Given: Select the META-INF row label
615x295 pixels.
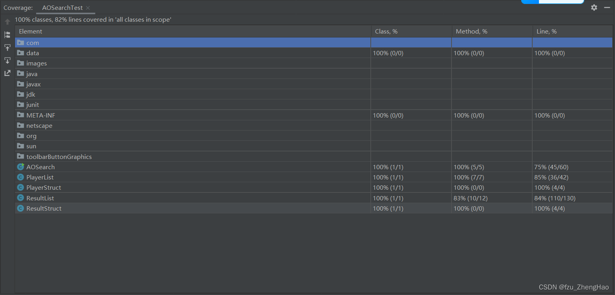Looking at the screenshot, I should [41, 115].
